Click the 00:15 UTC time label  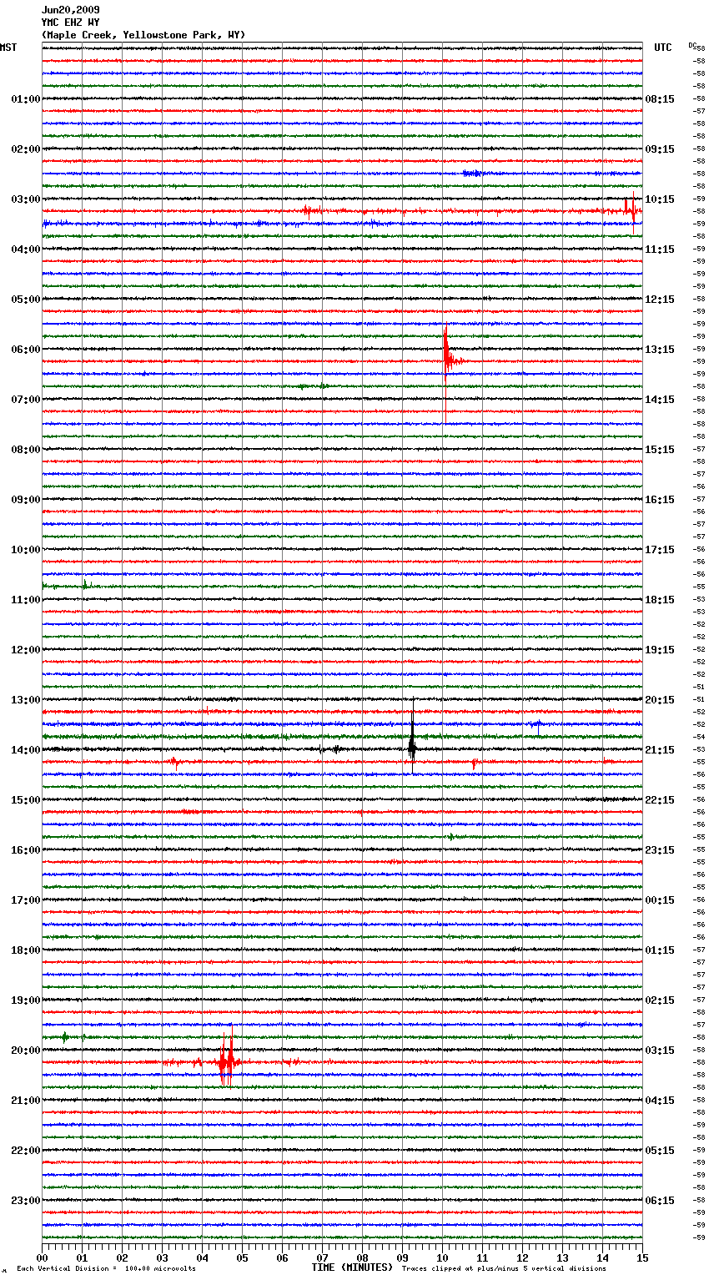pyautogui.click(x=660, y=900)
